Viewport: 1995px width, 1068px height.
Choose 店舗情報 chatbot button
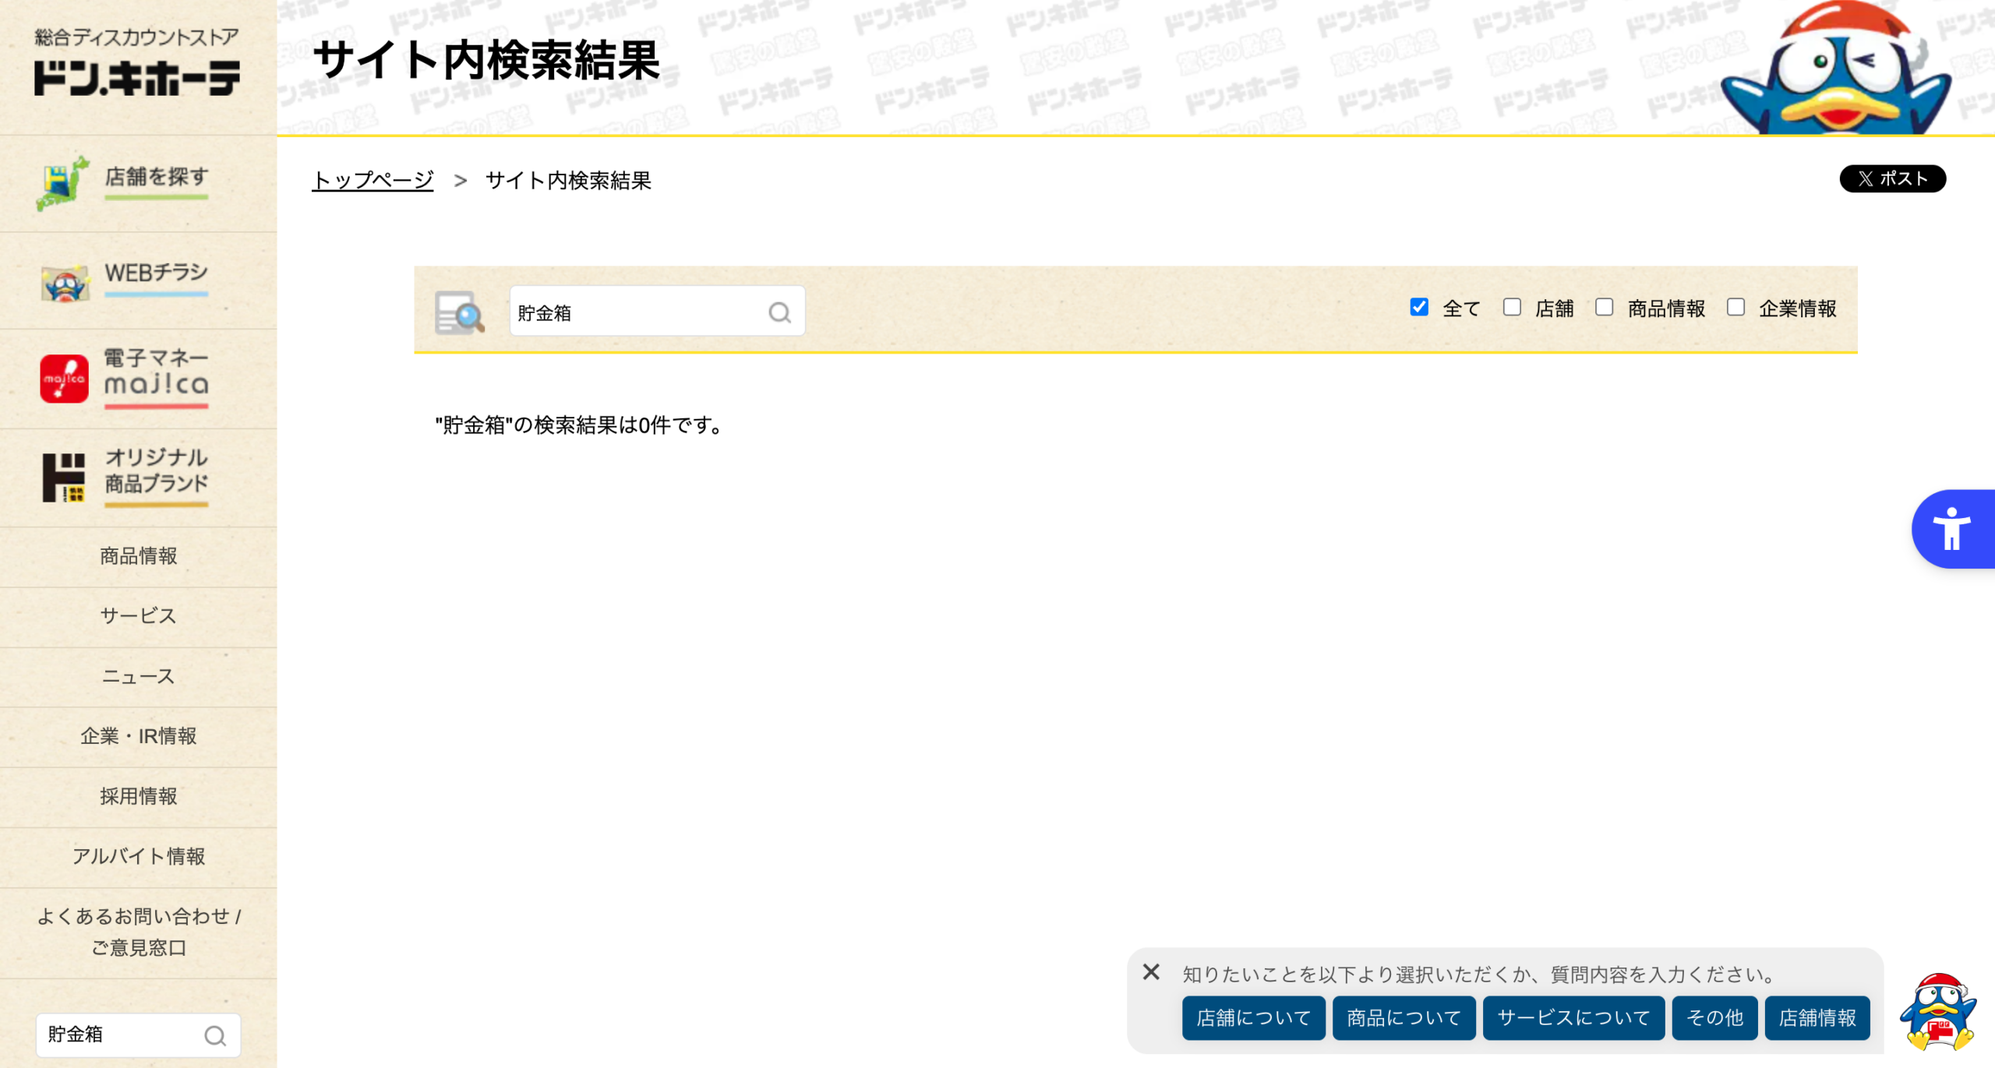[x=1817, y=1017]
